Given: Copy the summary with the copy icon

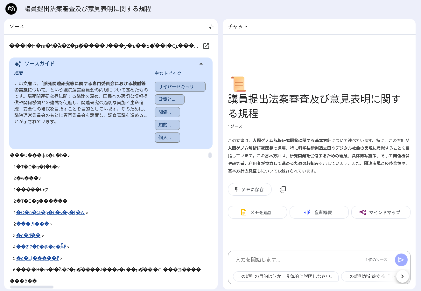Looking at the screenshot, I should (x=283, y=189).
